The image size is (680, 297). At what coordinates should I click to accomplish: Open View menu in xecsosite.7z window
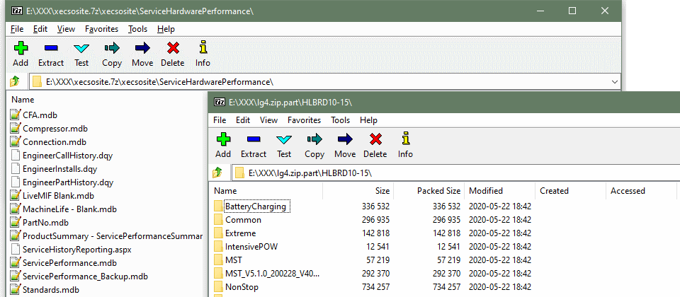click(66, 29)
